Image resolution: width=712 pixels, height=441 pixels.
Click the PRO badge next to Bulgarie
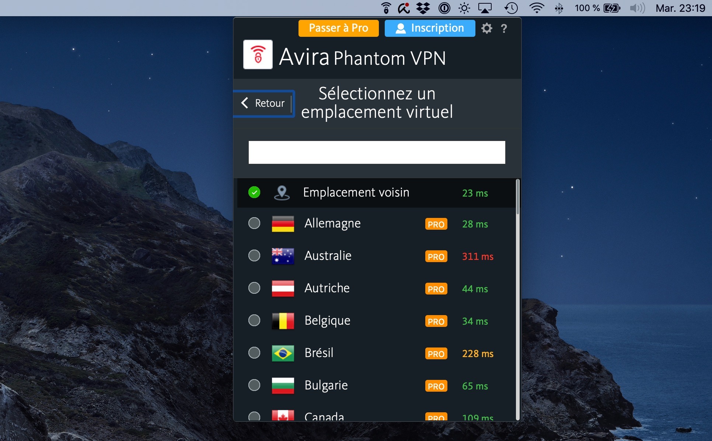[436, 386]
